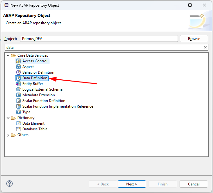The width and height of the screenshot is (213, 193).
Task: Select Access Control in the tree
Action: coord(35,61)
